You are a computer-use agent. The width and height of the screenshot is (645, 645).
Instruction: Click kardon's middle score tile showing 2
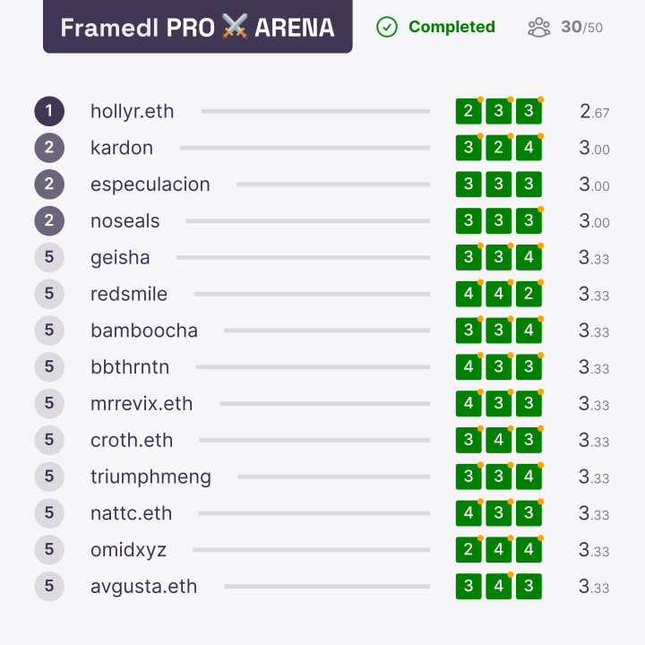tap(499, 148)
